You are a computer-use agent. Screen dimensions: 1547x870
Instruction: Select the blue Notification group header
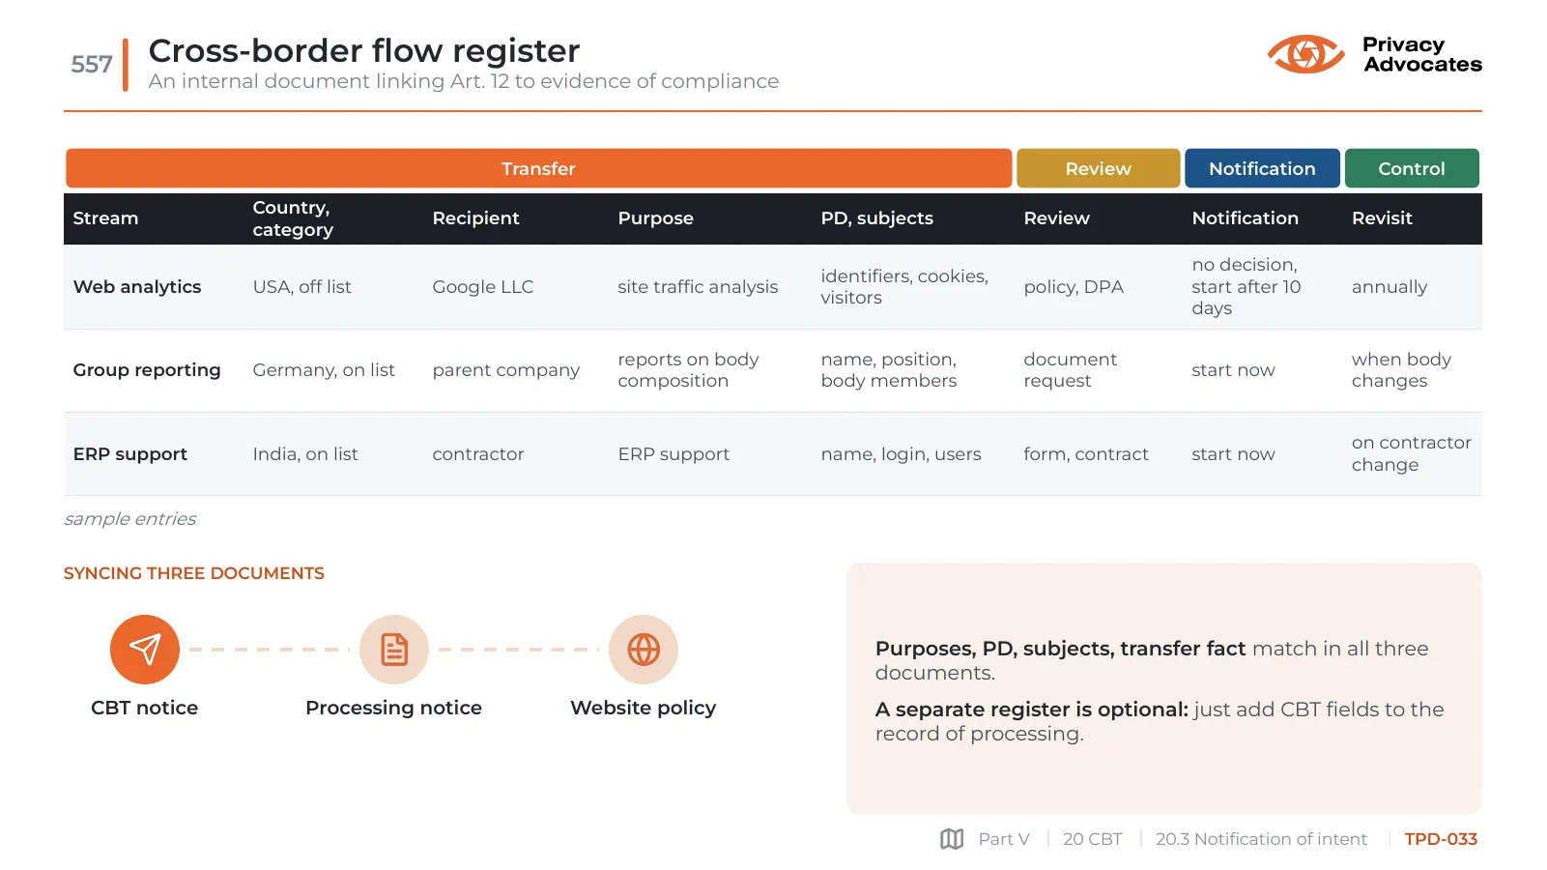point(1262,168)
